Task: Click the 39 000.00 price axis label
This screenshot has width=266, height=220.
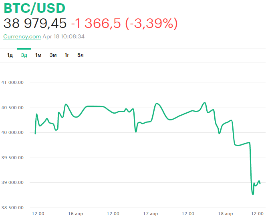Action: [x=13, y=183]
